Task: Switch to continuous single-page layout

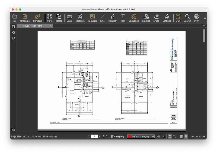Action: (x=186, y=136)
